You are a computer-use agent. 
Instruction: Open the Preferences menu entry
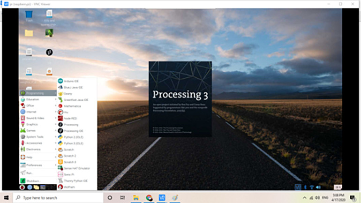click(x=38, y=165)
